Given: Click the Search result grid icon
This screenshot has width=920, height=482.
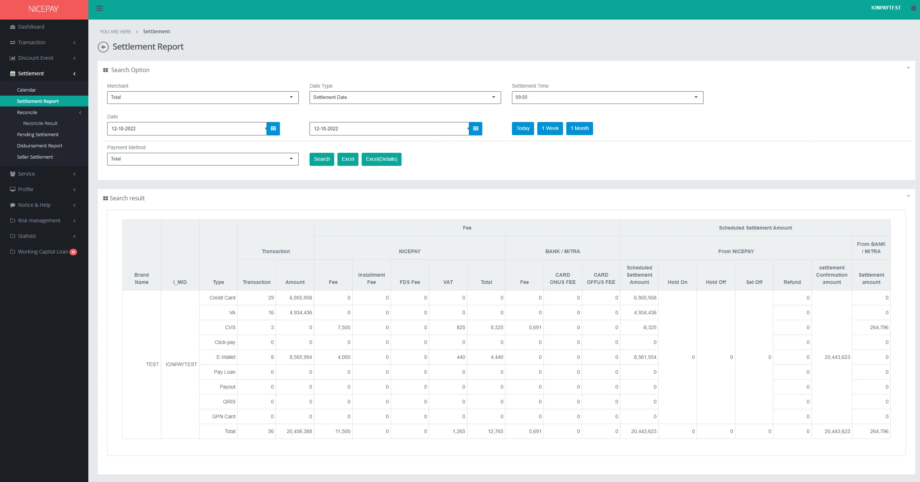Looking at the screenshot, I should [106, 198].
